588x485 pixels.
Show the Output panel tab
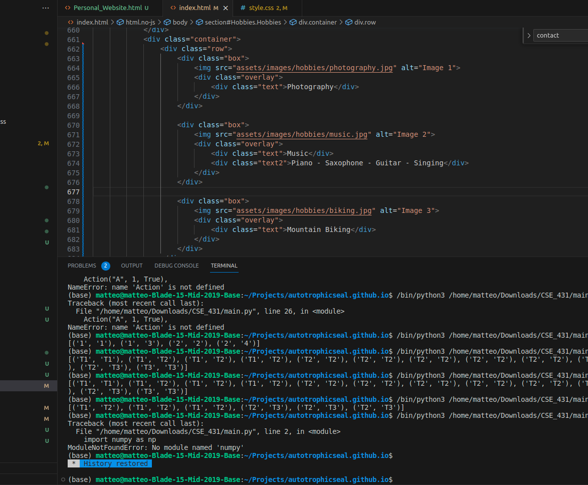[132, 266]
